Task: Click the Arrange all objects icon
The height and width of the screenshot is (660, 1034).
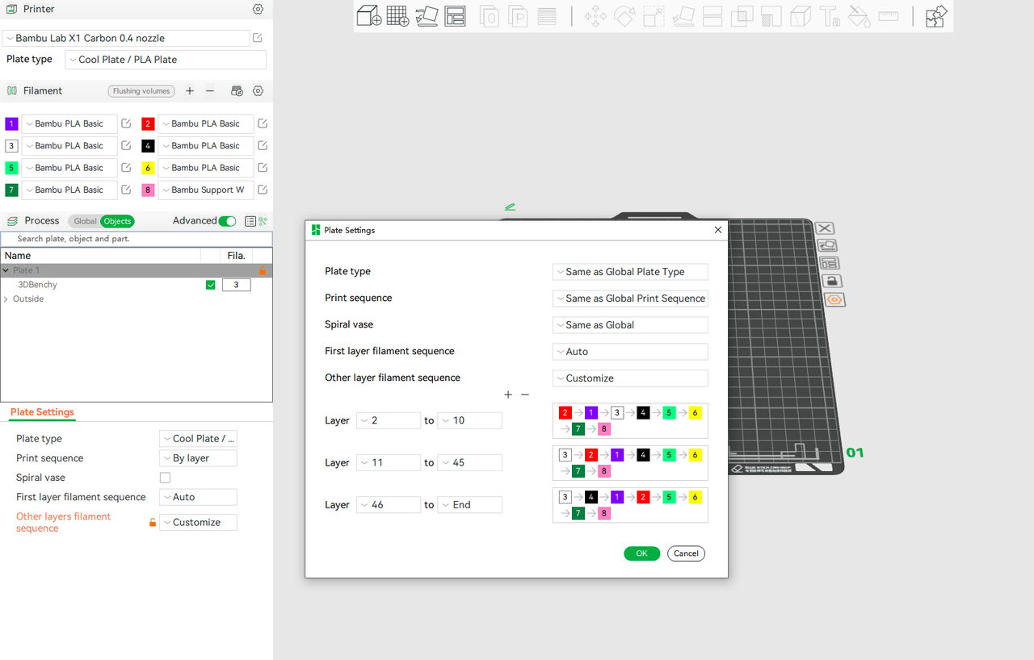Action: 455,15
